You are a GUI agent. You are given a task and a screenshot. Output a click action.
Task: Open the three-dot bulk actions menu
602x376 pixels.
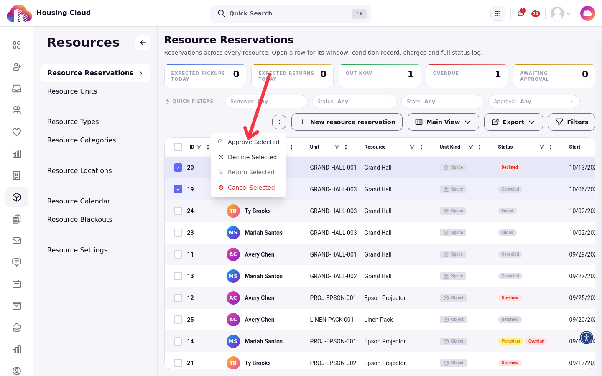point(279,122)
